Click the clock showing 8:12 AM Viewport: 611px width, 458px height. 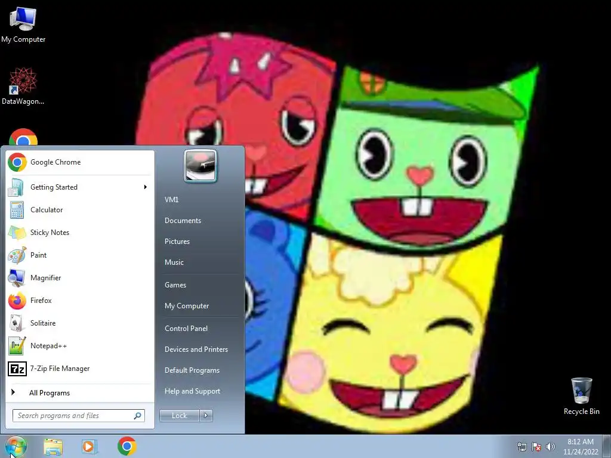[x=580, y=447]
